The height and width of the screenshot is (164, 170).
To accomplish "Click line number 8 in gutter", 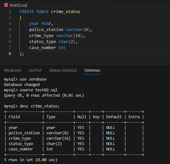I will 10,54.
